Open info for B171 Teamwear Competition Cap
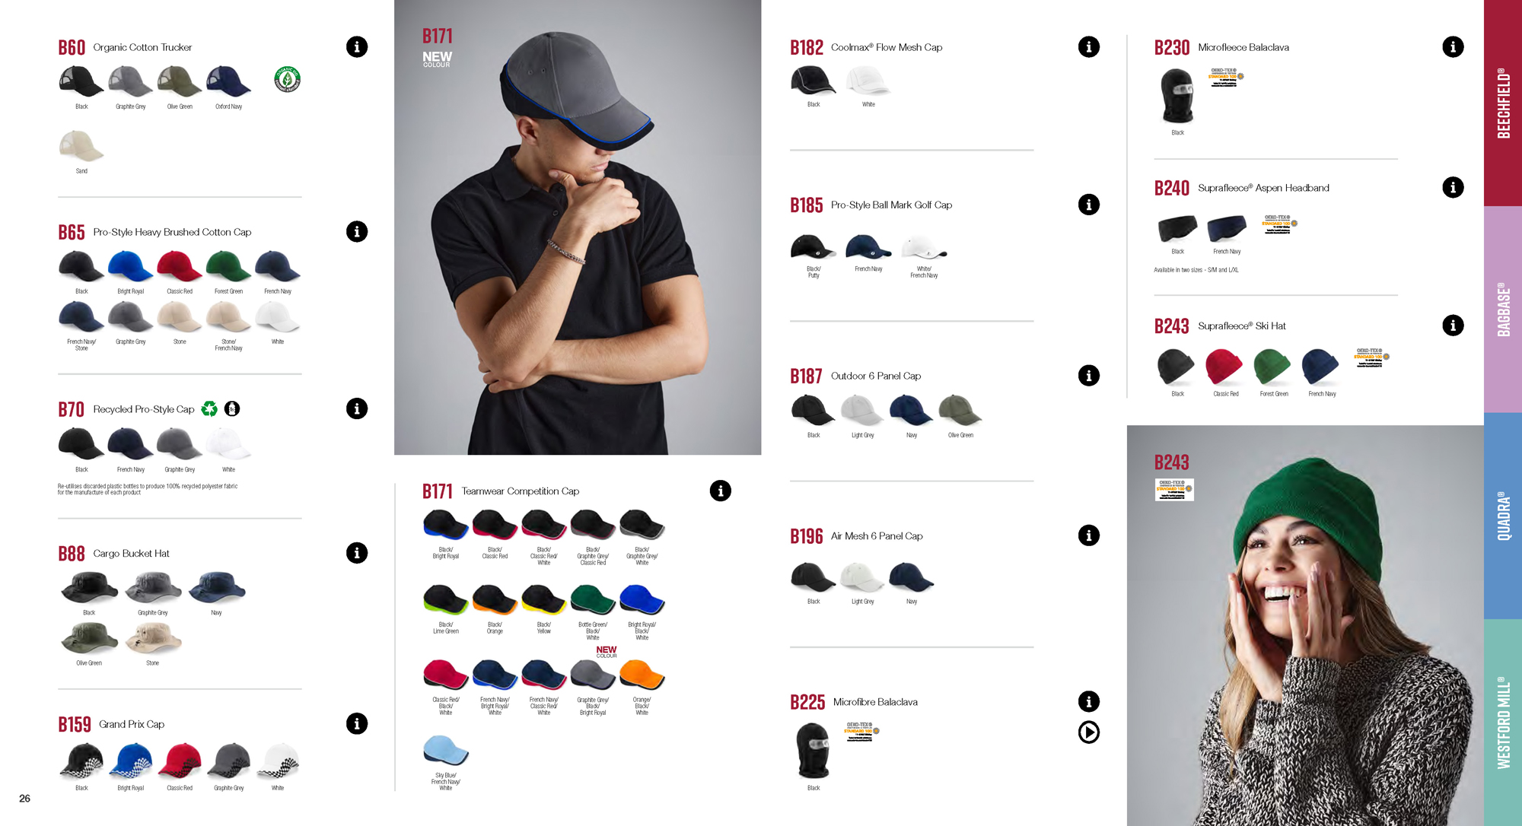Screen dimensions: 1522x826 click(x=720, y=491)
